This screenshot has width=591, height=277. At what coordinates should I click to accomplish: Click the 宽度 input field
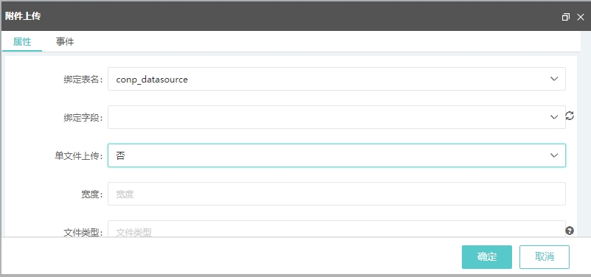tap(336, 194)
